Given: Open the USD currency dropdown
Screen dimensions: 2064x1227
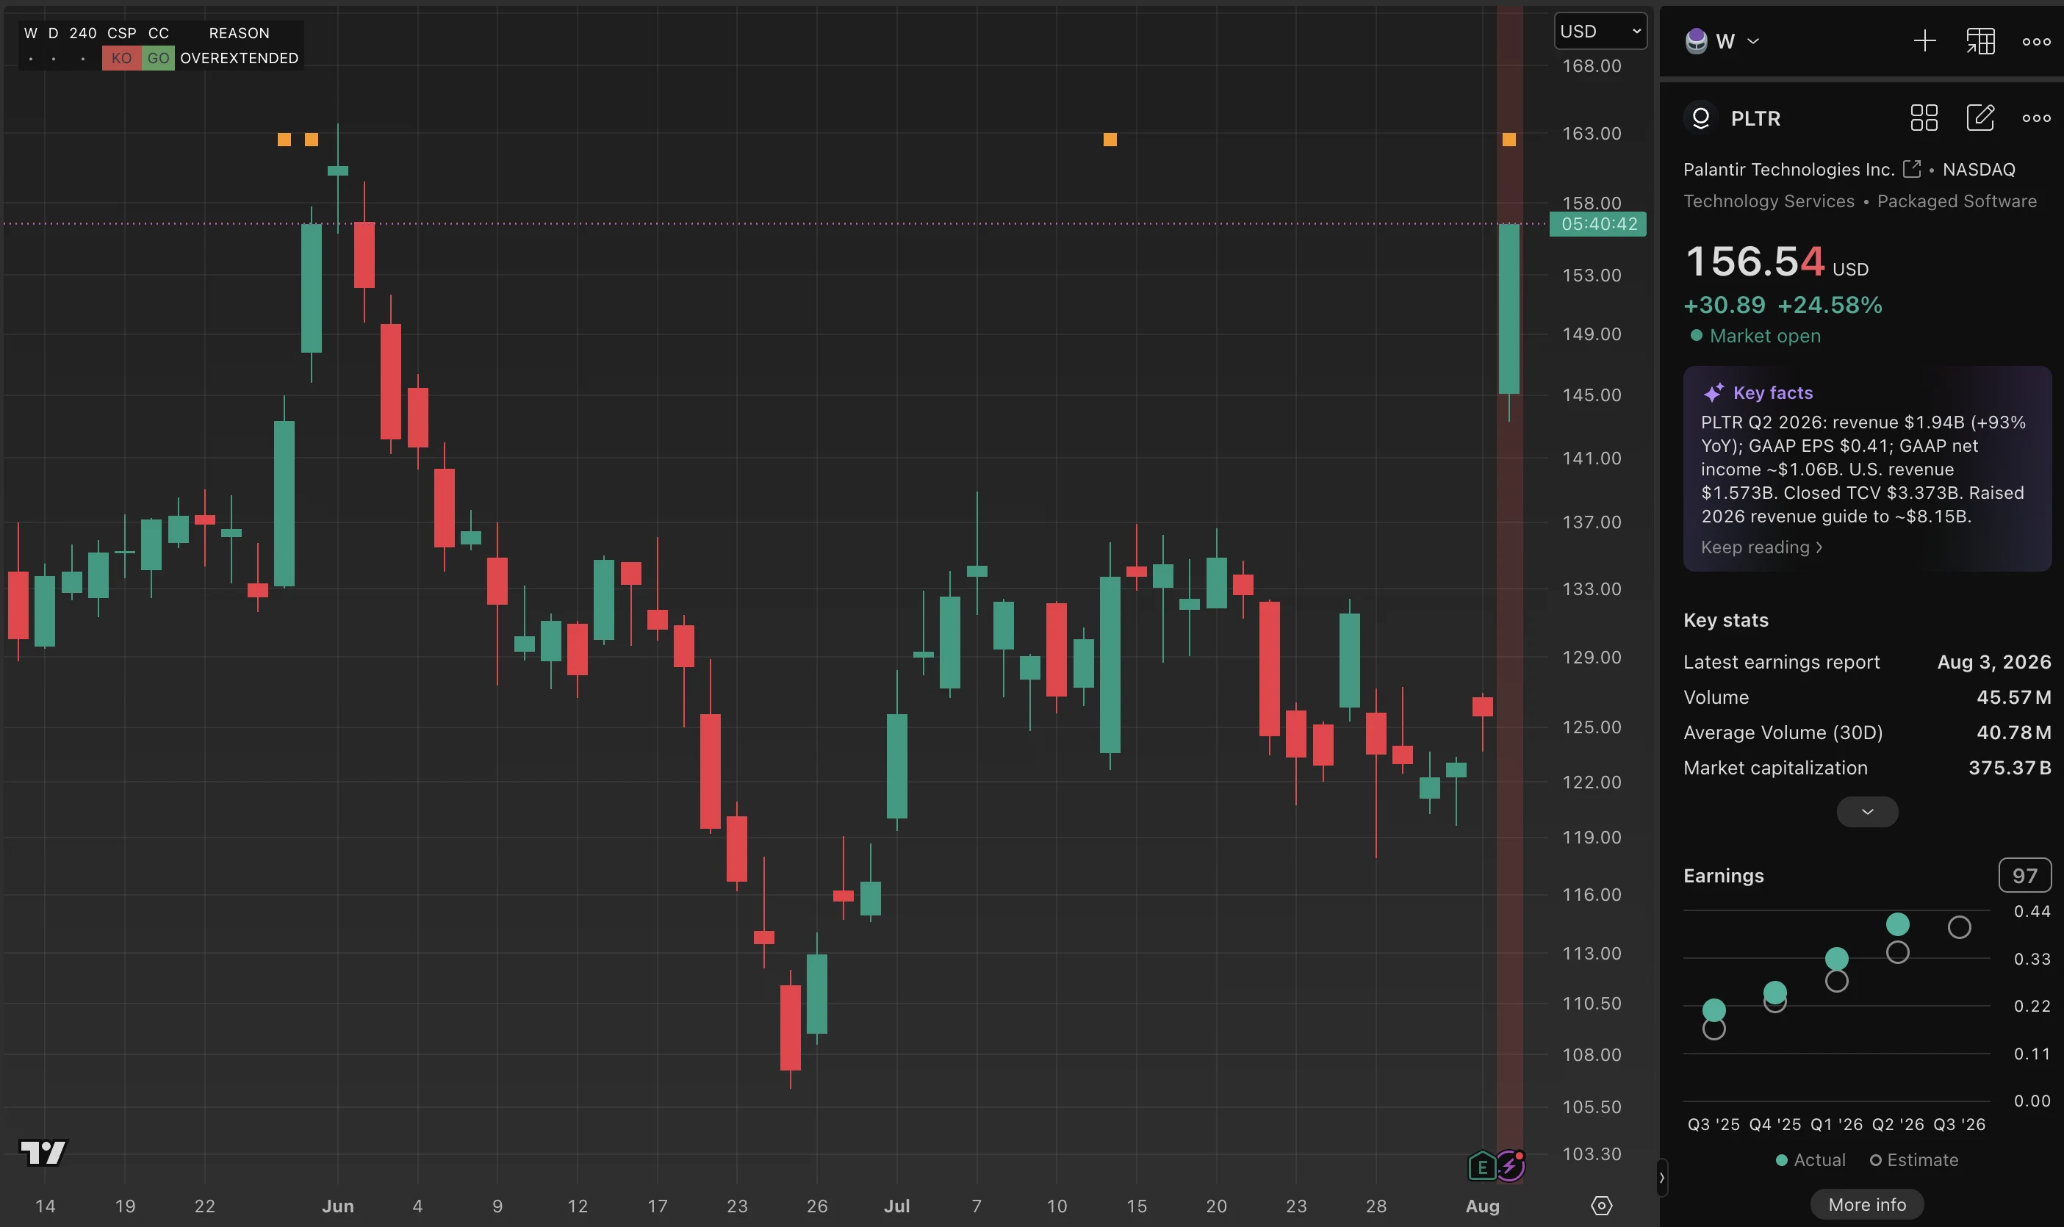Looking at the screenshot, I should pyautogui.click(x=1600, y=32).
